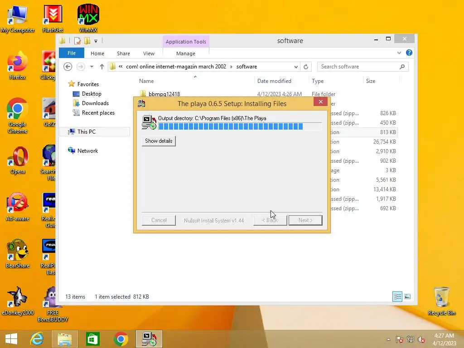Viewport: 464px width, 348px height.
Task: Open the Recycle Bin
Action: tap(441, 301)
